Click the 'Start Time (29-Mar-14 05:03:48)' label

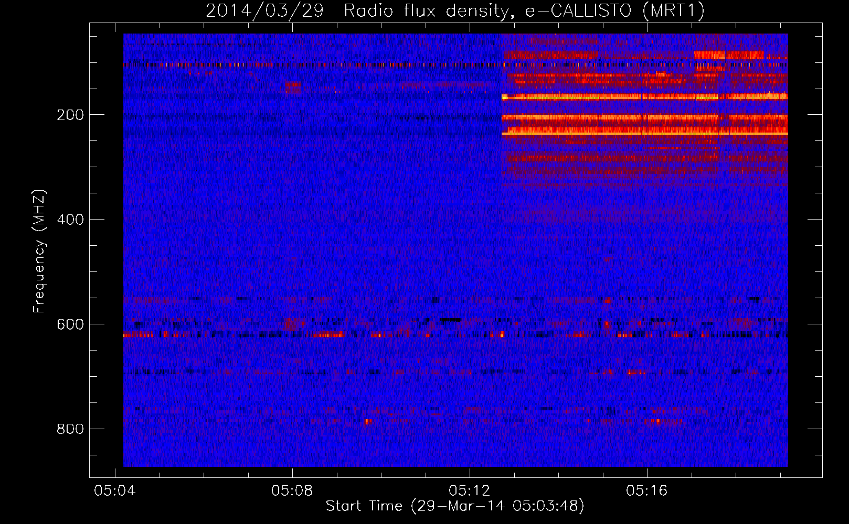click(x=455, y=506)
